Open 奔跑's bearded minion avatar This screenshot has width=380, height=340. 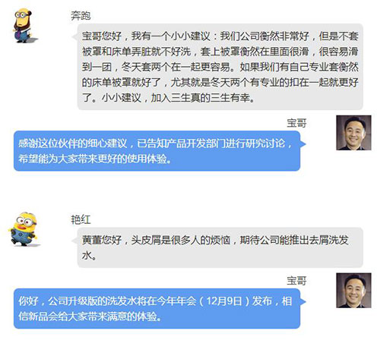coord(24,25)
